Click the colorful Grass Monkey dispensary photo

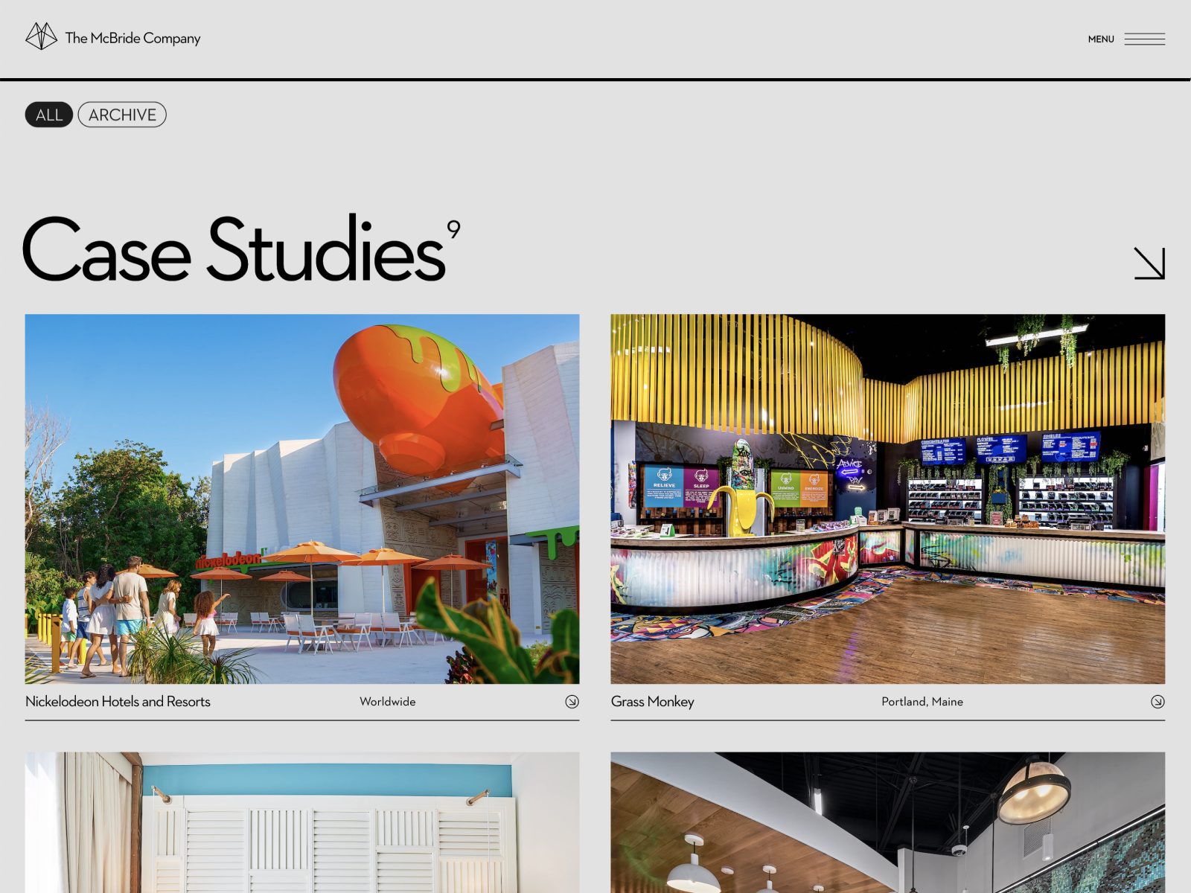pos(886,499)
